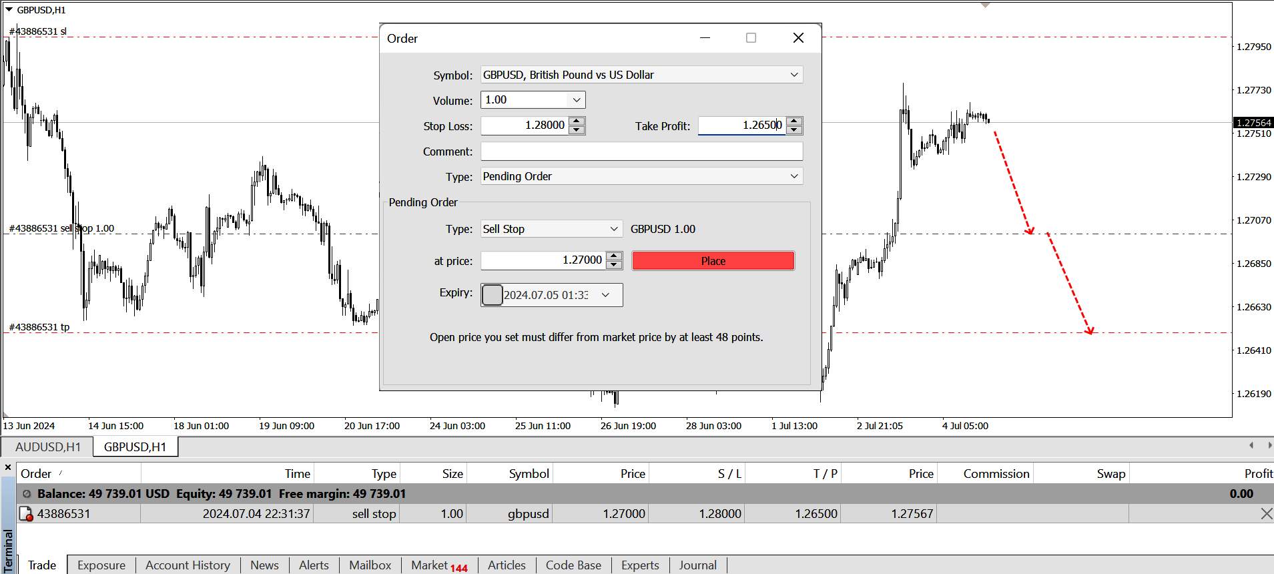Sort by the Order column header

click(x=79, y=474)
